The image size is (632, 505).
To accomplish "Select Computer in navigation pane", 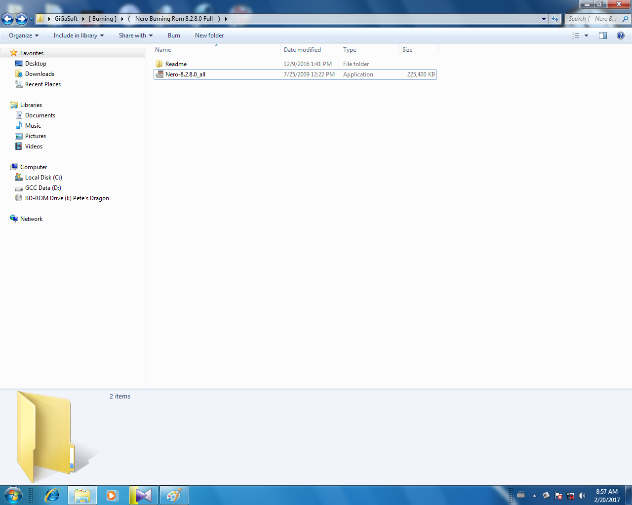I will tap(33, 167).
